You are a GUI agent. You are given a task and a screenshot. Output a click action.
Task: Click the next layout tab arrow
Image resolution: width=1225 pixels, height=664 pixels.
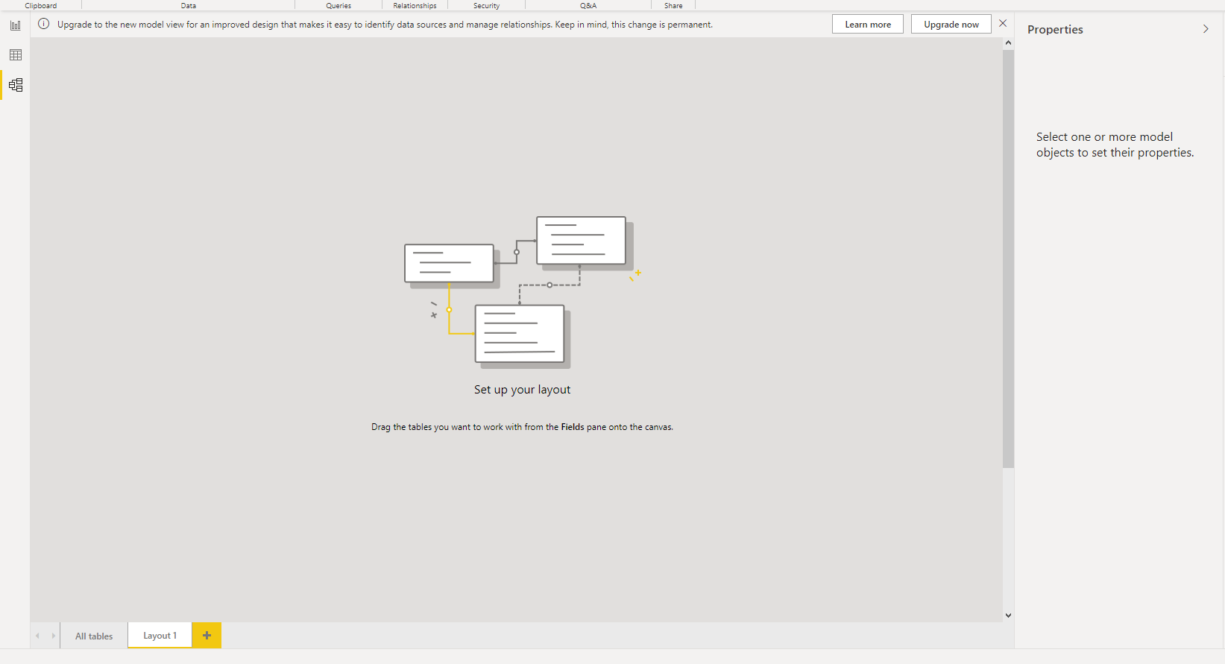coord(53,636)
